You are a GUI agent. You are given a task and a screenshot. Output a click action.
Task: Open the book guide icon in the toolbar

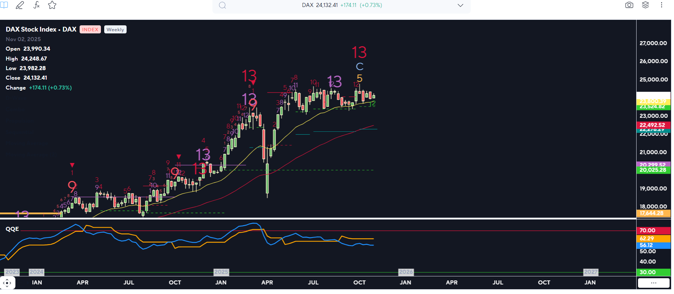tap(4, 5)
